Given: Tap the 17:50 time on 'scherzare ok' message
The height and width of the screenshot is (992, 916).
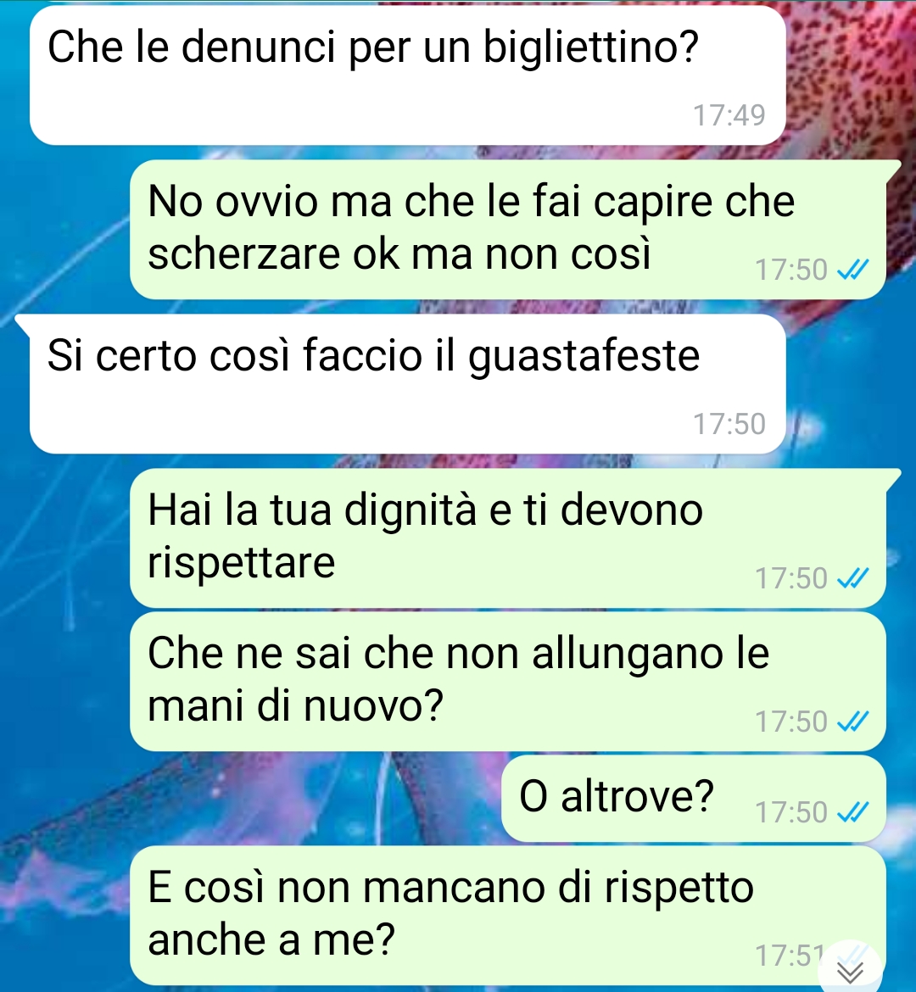Looking at the screenshot, I should pyautogui.click(x=791, y=270).
